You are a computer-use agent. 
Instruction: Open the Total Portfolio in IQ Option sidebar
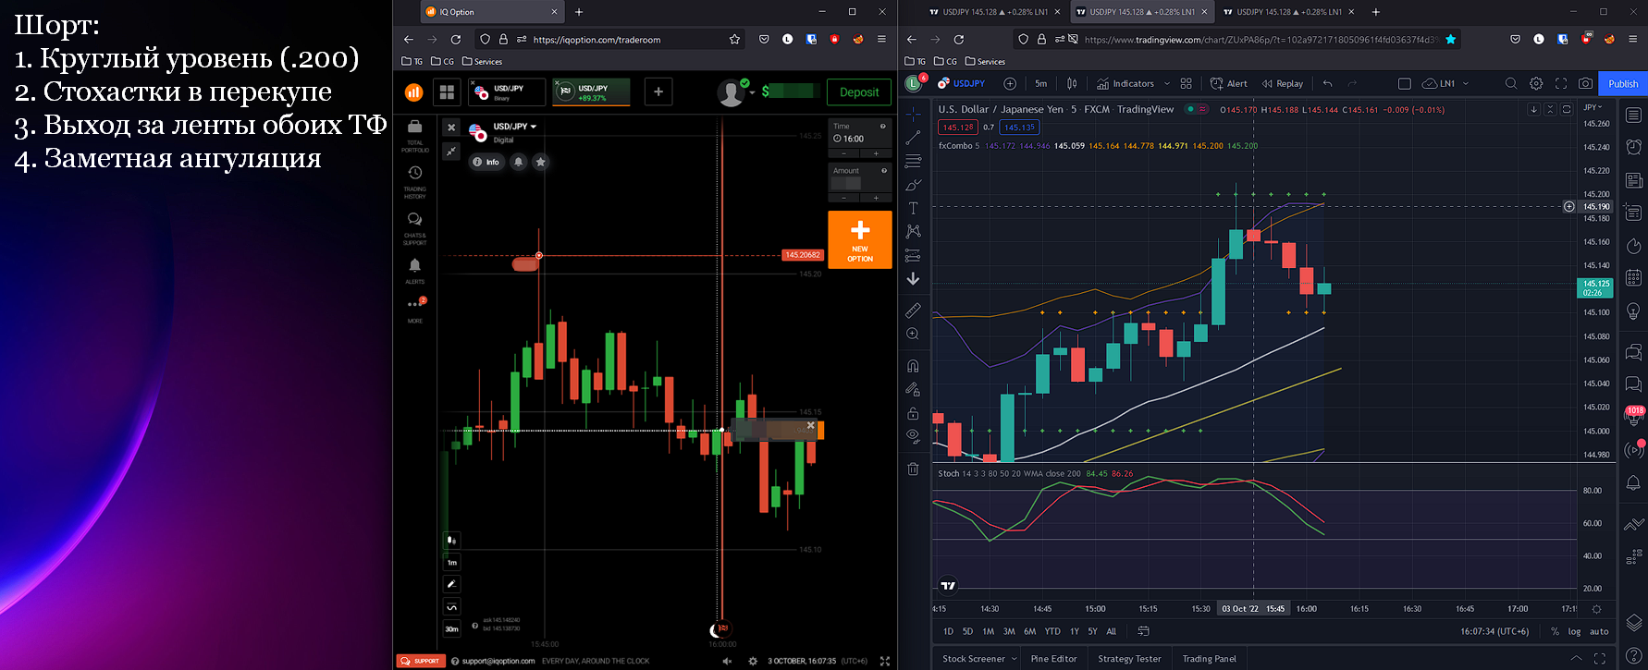(x=414, y=135)
